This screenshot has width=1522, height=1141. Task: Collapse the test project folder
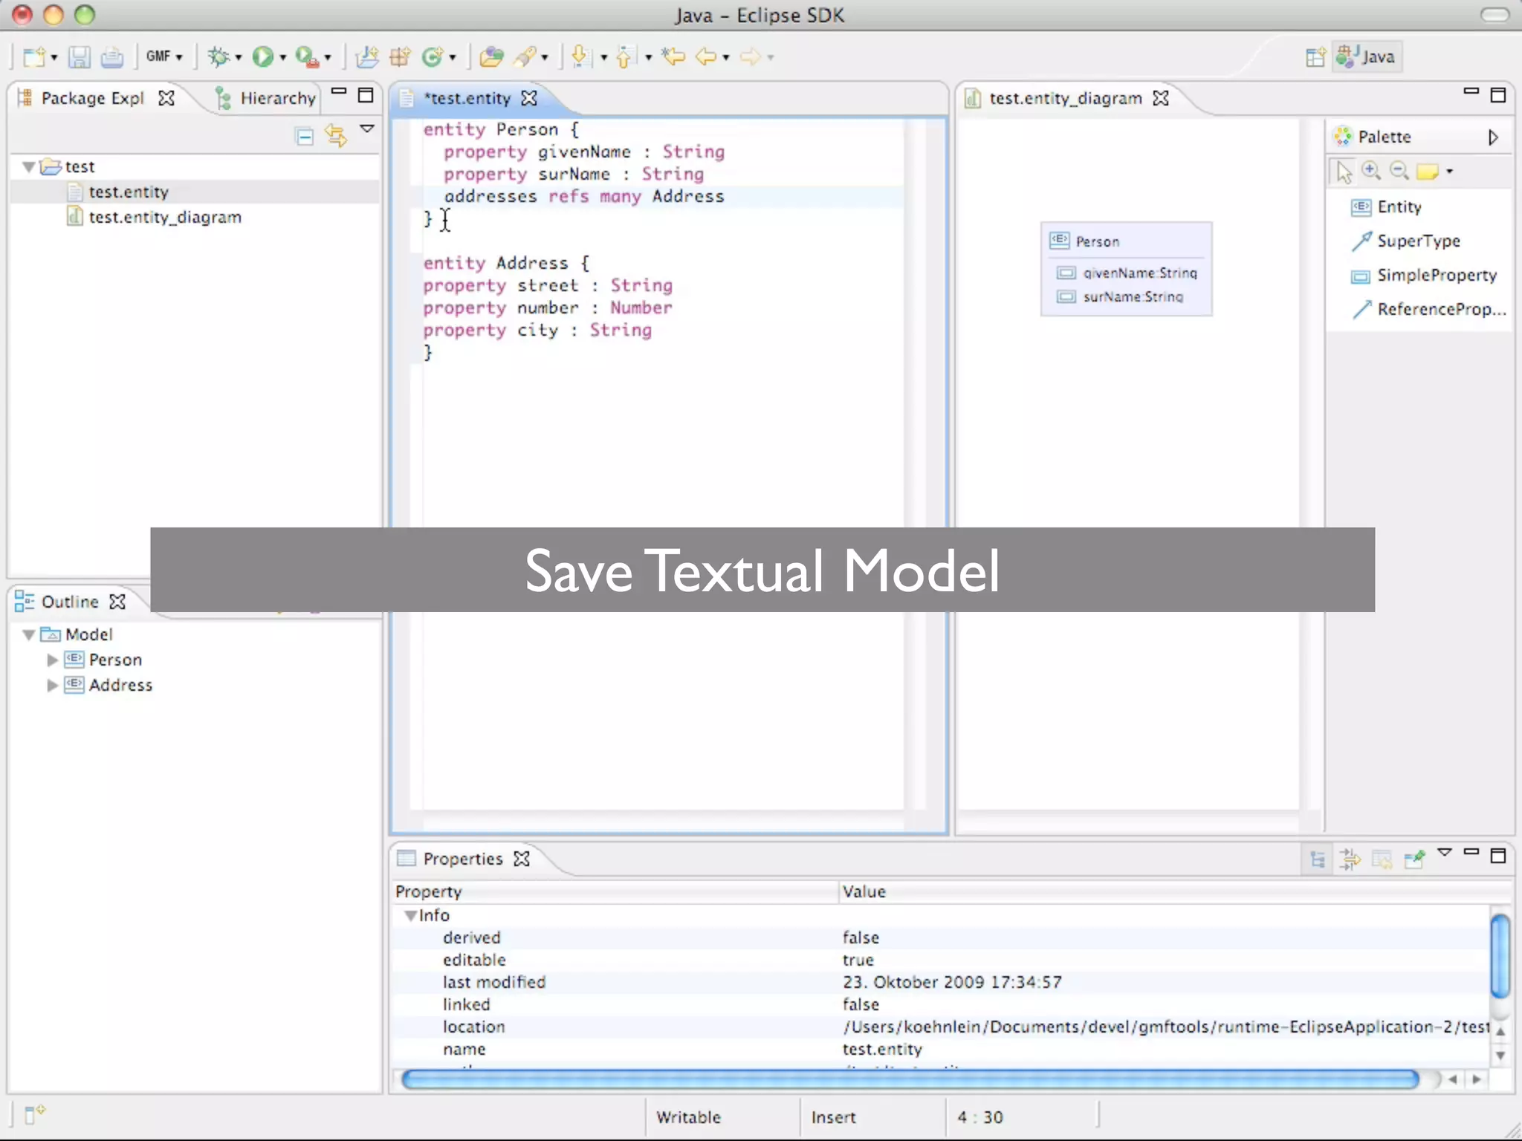click(28, 166)
